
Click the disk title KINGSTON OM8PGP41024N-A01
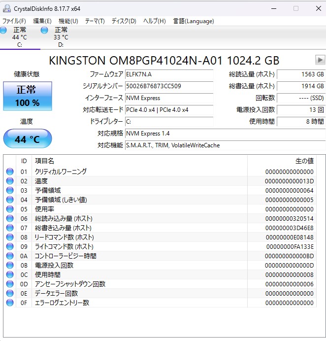(x=135, y=61)
